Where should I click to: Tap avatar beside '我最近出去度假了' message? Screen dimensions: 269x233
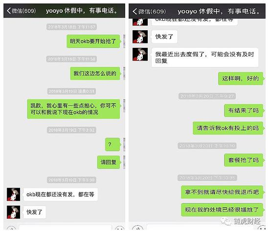pyautogui.click(x=140, y=54)
